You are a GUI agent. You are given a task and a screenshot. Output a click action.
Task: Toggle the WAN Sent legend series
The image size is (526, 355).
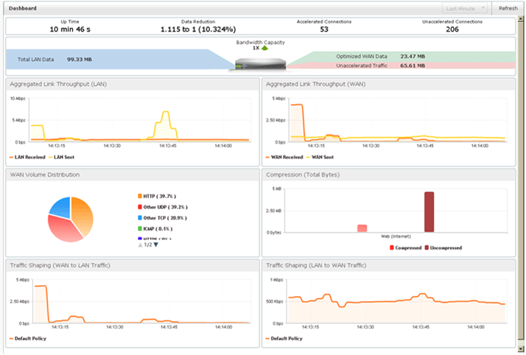tap(320, 157)
